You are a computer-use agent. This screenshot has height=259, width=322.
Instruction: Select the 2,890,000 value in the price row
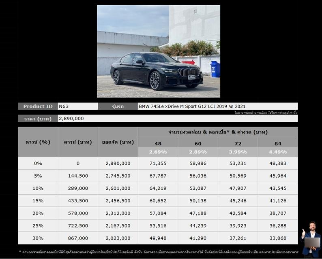click(71, 119)
